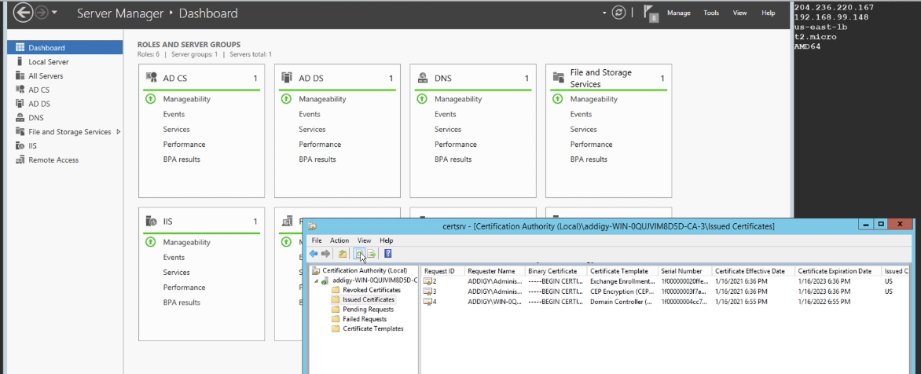The image size is (921, 374).
Task: Open the Help menu in Server Manager
Action: tap(769, 13)
